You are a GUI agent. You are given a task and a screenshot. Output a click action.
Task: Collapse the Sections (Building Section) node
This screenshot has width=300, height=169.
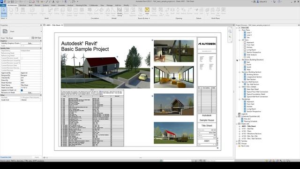coord(240,72)
